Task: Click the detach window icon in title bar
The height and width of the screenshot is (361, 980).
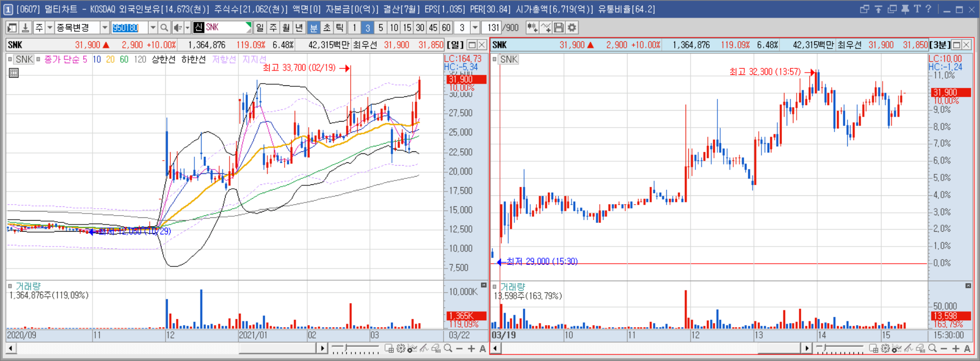Action: [864, 9]
